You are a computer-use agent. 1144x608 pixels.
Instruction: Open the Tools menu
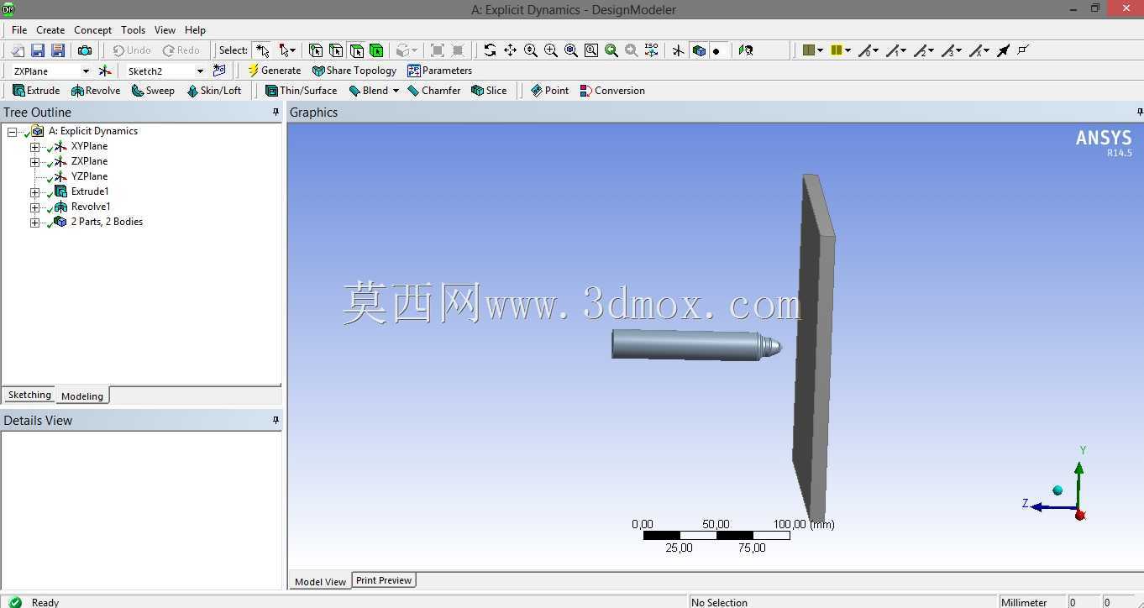click(x=133, y=30)
